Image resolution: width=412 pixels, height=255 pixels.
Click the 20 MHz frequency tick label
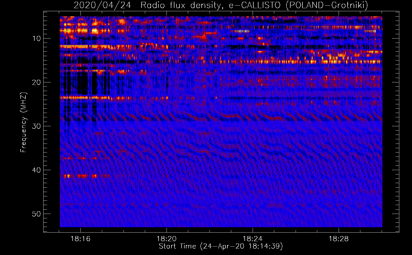pyautogui.click(x=37, y=82)
